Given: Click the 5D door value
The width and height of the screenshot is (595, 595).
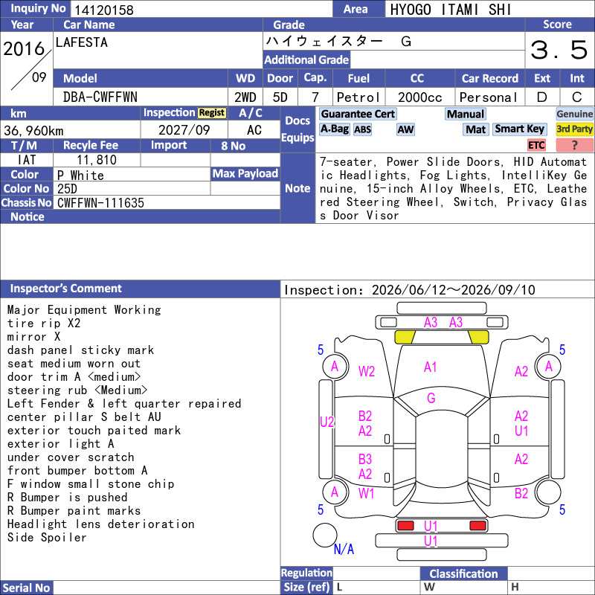Looking at the screenshot, I should [280, 97].
